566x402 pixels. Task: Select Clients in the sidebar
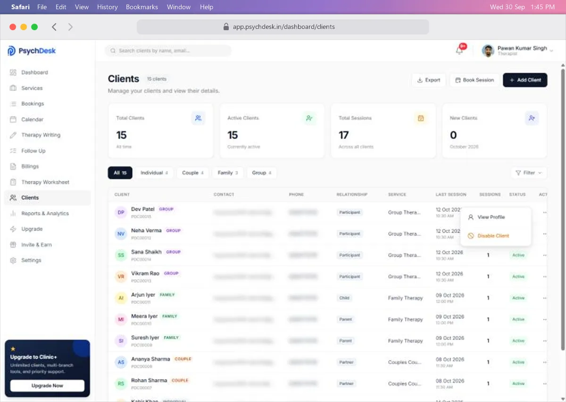[47, 198]
